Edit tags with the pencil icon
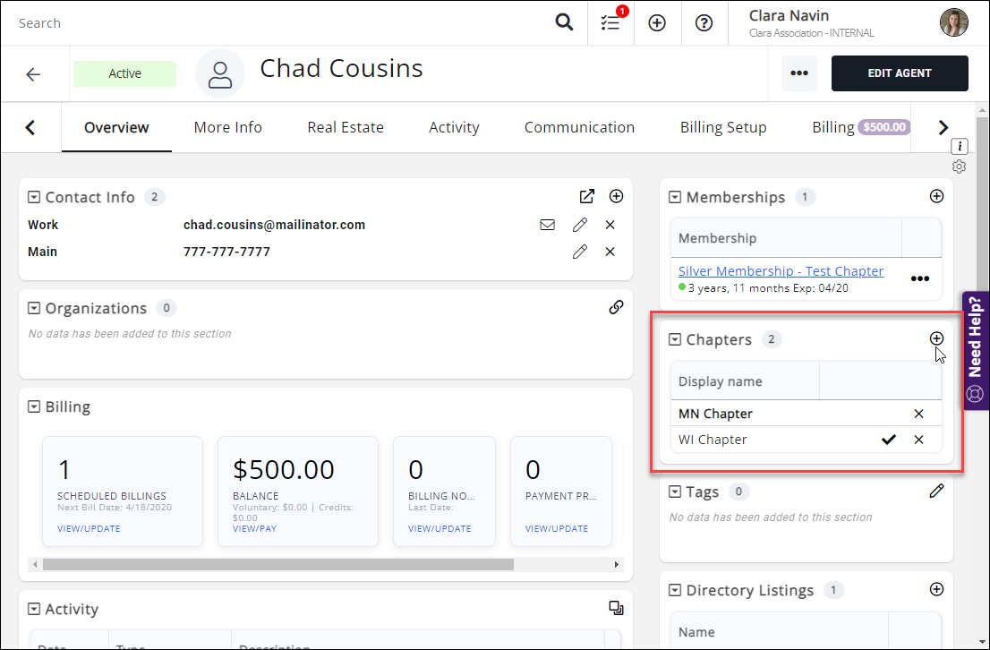 (936, 491)
